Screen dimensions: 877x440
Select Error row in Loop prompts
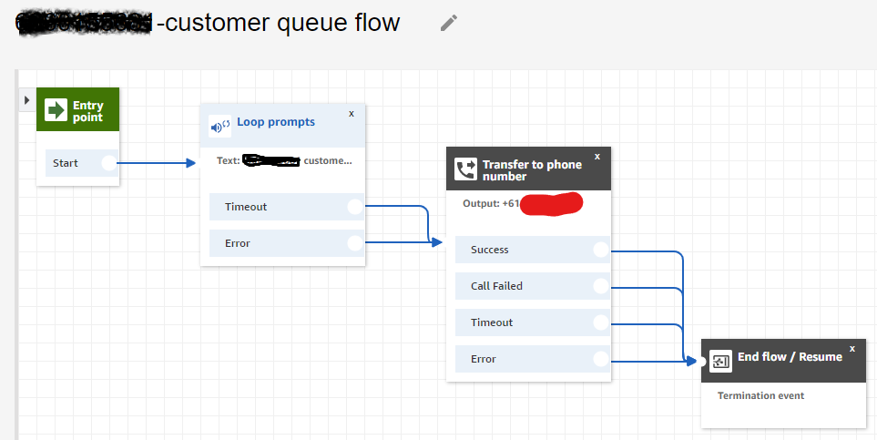click(287, 243)
